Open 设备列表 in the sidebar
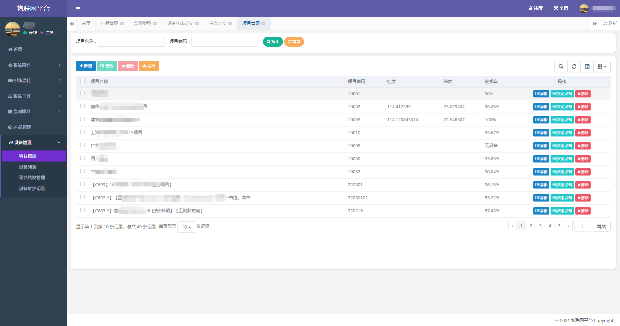This screenshot has width=620, height=326. pos(28,167)
